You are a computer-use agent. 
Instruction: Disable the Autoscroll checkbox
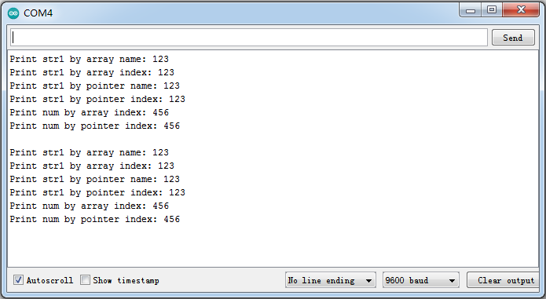click(x=18, y=280)
